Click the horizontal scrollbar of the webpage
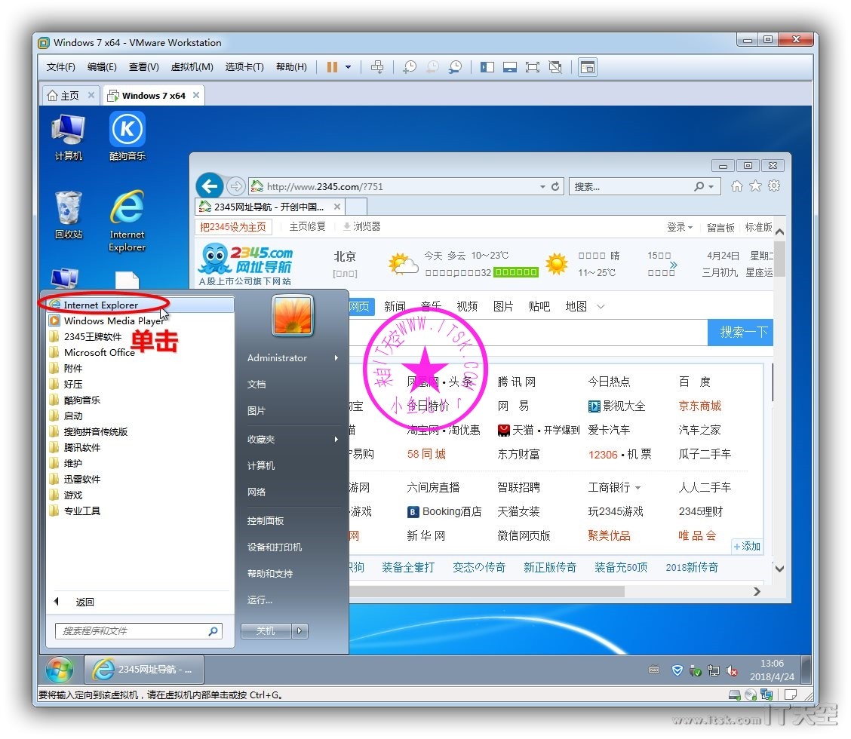The height and width of the screenshot is (739, 851). [x=483, y=592]
